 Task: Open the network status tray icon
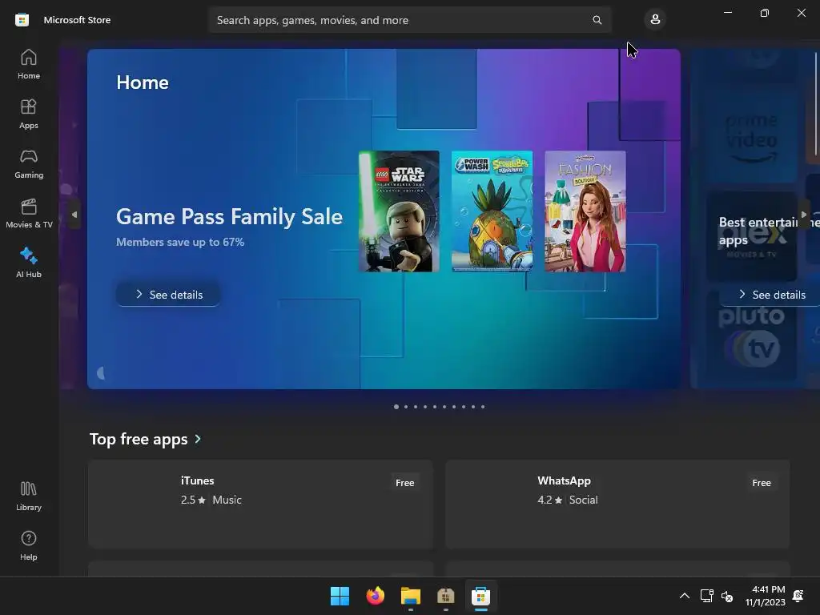[x=706, y=596]
